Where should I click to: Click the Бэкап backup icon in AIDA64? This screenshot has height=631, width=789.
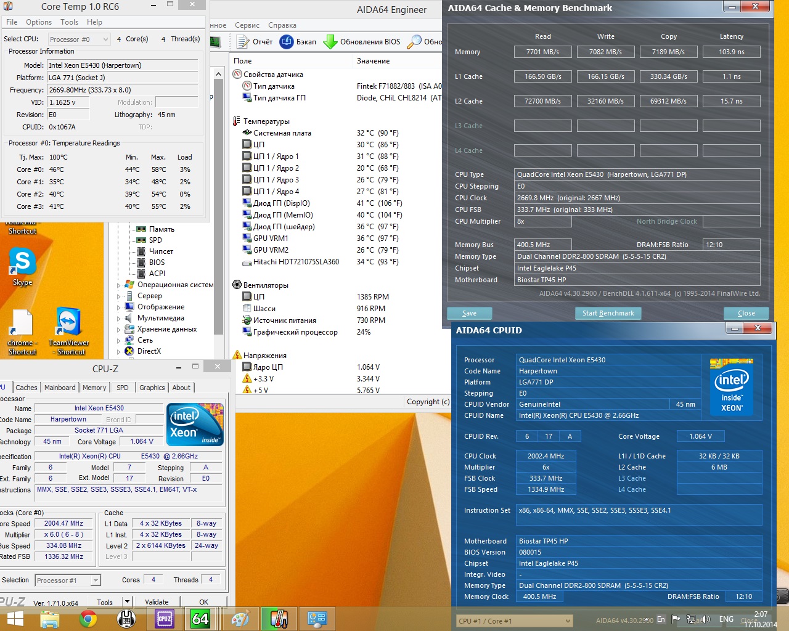pos(287,41)
